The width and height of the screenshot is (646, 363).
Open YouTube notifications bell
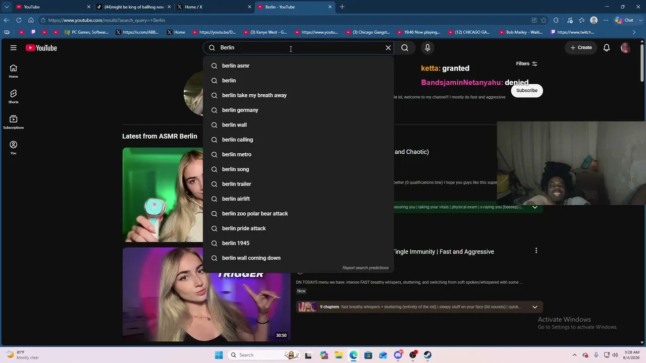point(607,48)
